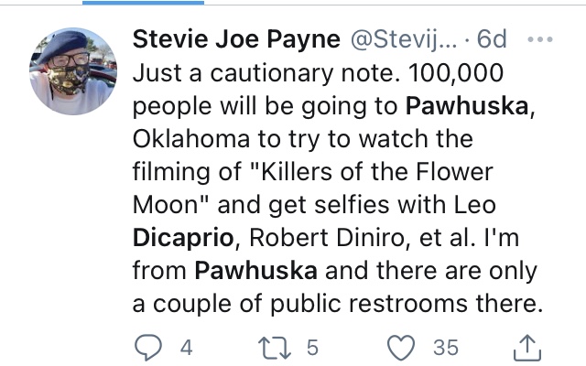Select the blue underlined active tab
Screen dimensions: 586x366
coord(143,3)
